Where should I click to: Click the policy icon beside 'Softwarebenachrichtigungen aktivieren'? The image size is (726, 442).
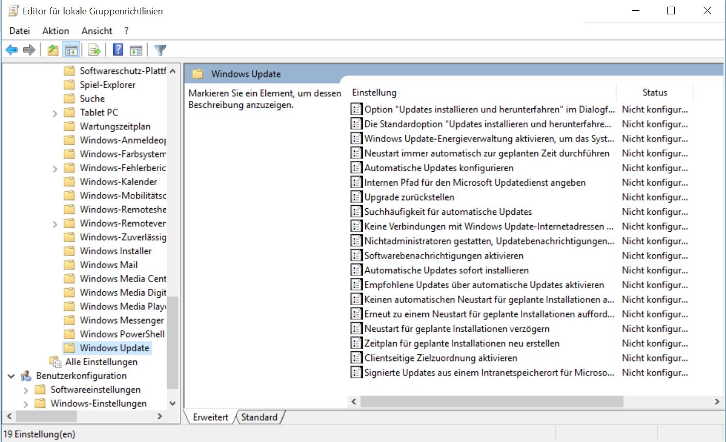coord(356,255)
